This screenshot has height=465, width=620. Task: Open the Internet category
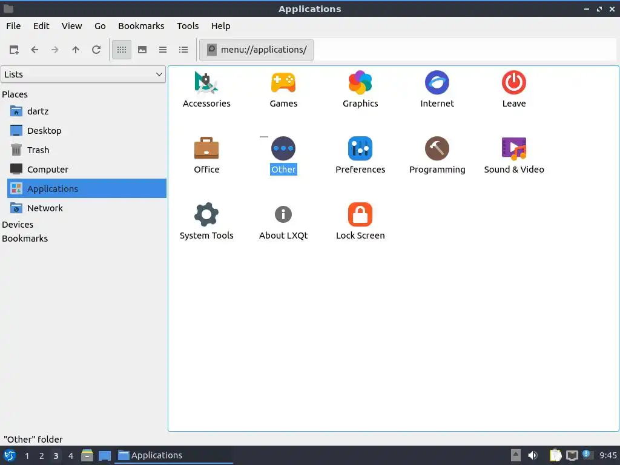click(437, 90)
